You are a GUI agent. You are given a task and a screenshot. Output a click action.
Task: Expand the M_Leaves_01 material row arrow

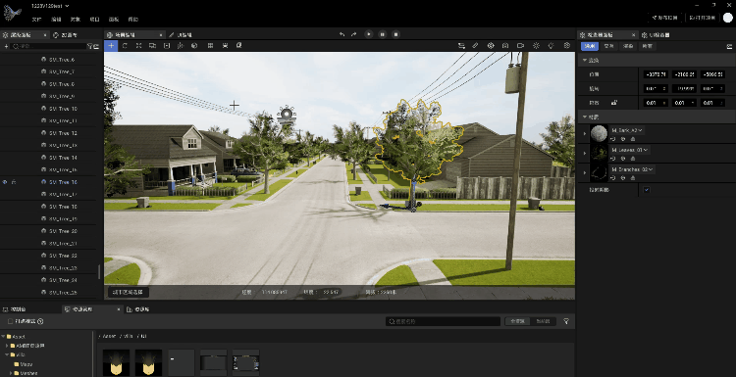585,153
